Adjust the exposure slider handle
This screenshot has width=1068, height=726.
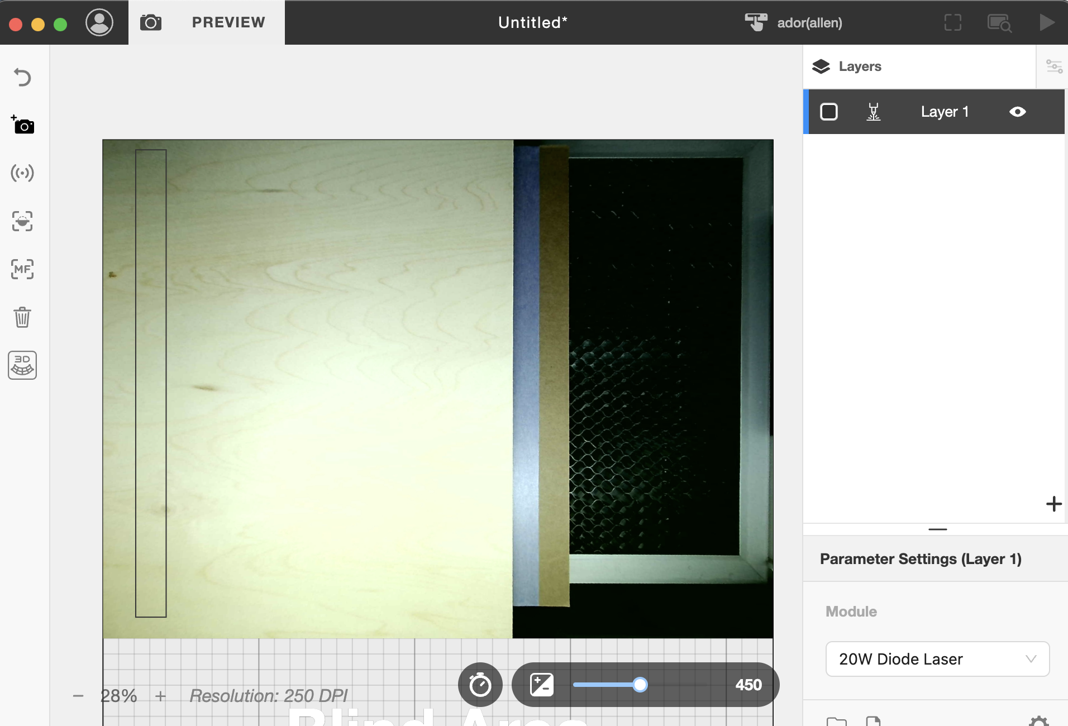(640, 685)
